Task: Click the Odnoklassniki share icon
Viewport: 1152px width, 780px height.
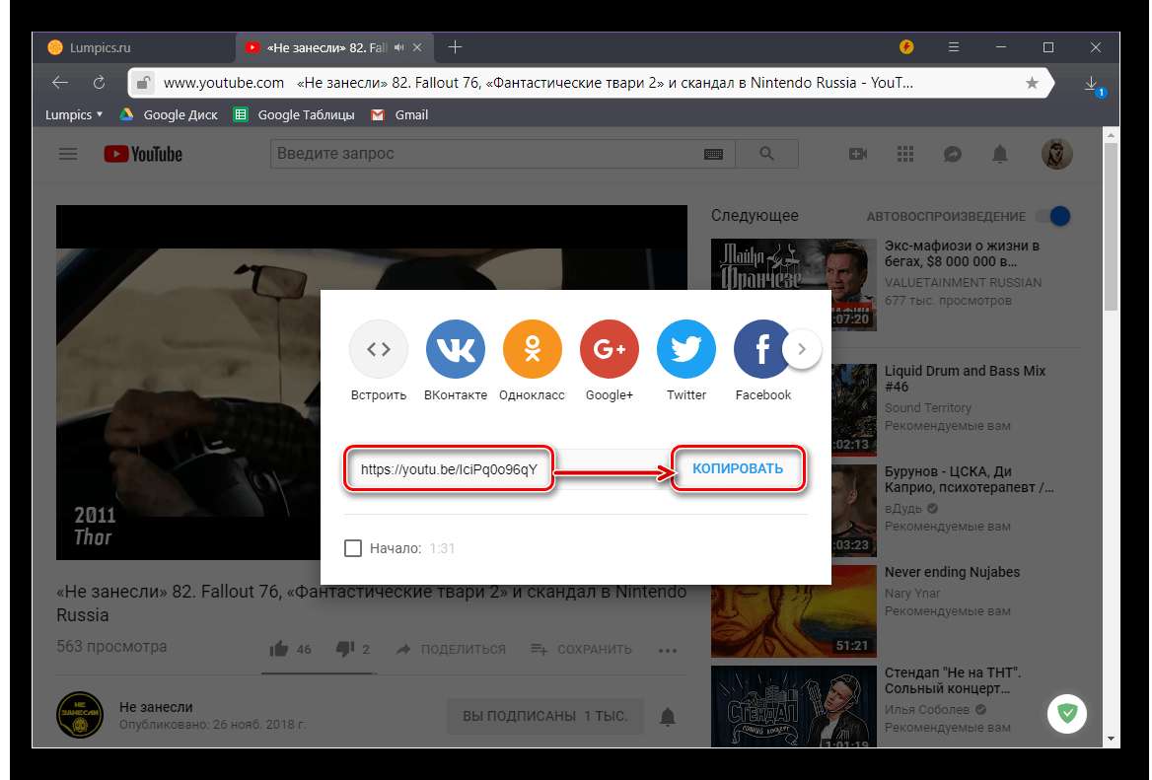Action: click(x=533, y=349)
